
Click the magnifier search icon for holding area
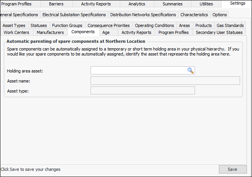[190, 71]
